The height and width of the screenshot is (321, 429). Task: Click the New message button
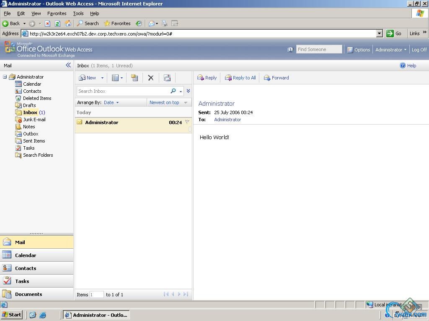click(87, 78)
